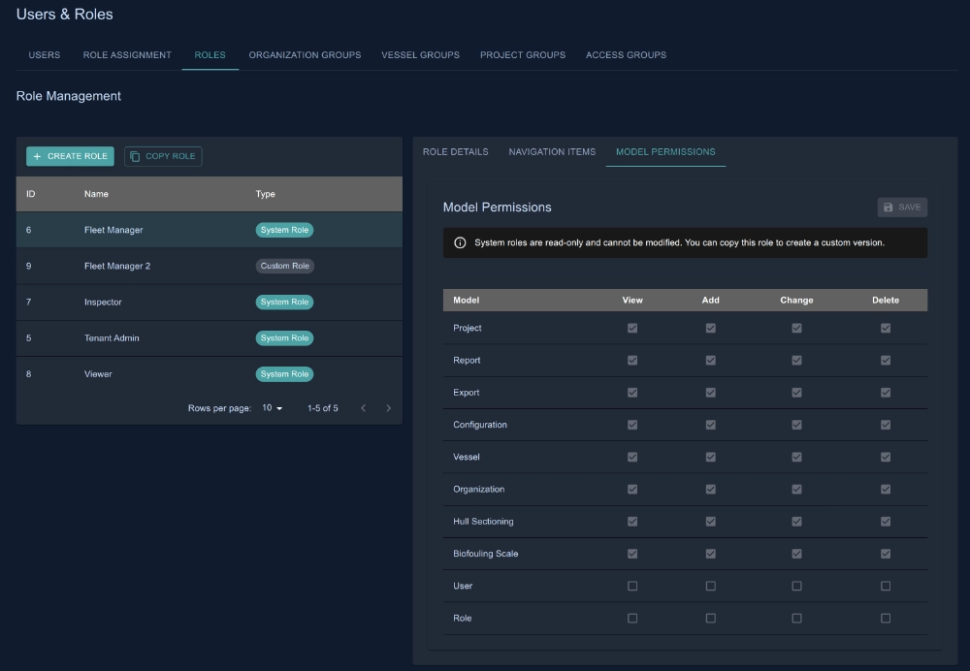This screenshot has height=671, width=970.
Task: Click the next page arrow in pagination
Action: (x=388, y=407)
